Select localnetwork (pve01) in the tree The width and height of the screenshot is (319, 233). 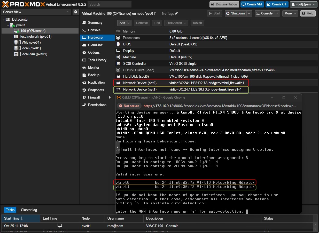[x=36, y=37]
